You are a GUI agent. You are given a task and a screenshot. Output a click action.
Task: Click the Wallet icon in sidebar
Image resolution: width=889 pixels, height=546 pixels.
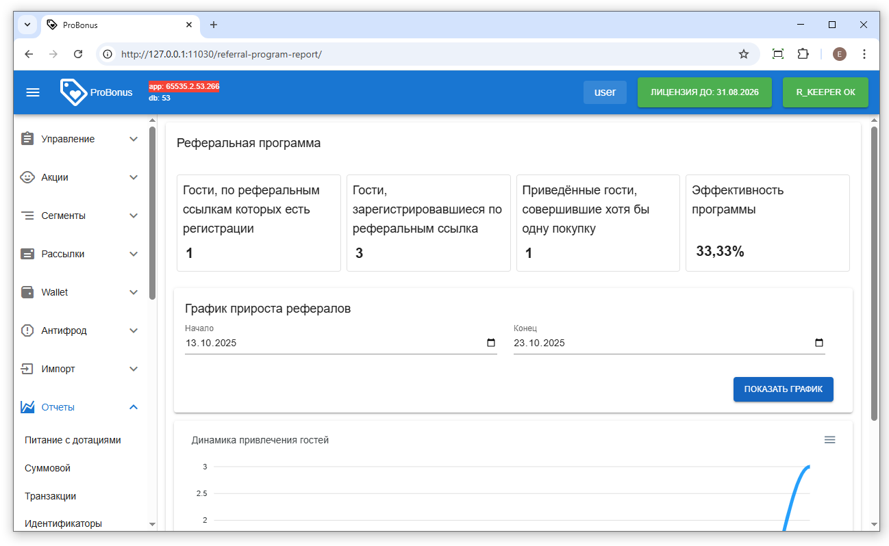(x=27, y=292)
